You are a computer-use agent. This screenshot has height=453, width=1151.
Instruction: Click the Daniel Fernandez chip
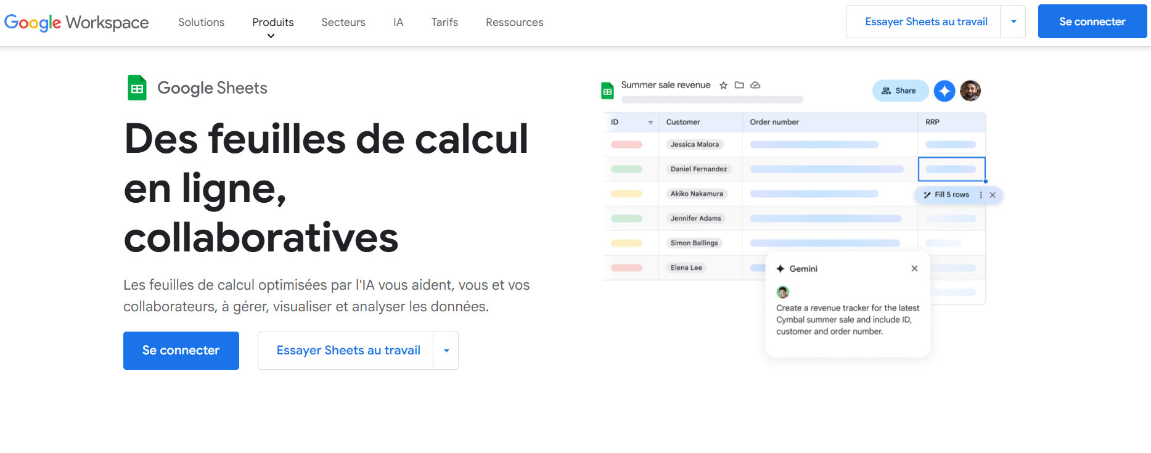tap(698, 169)
